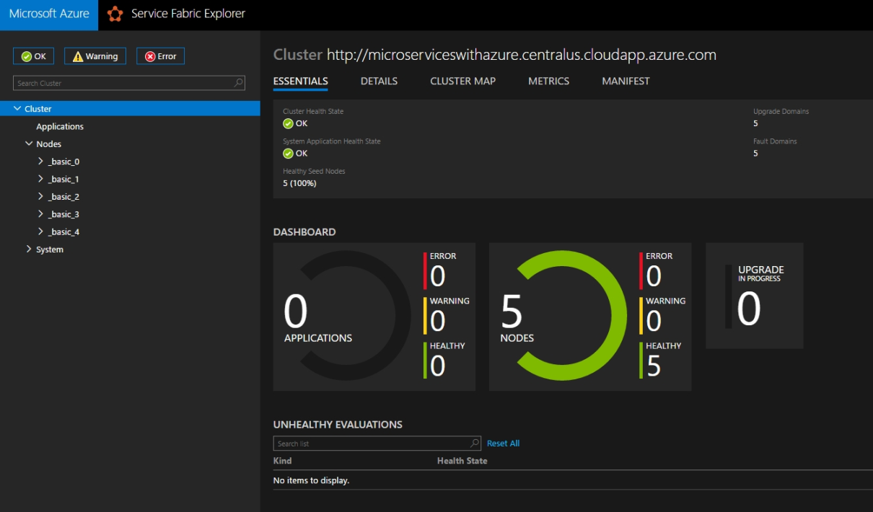Switch to the Details tab
This screenshot has width=873, height=512.
380,81
